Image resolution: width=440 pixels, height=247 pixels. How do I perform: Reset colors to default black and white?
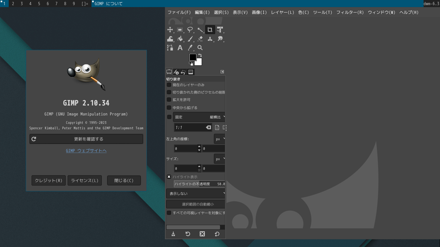(x=191, y=64)
